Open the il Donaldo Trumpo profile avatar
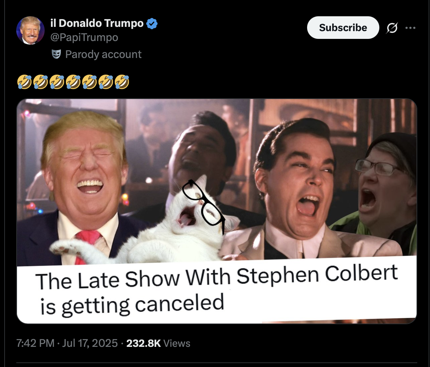430x367 pixels. (x=30, y=30)
